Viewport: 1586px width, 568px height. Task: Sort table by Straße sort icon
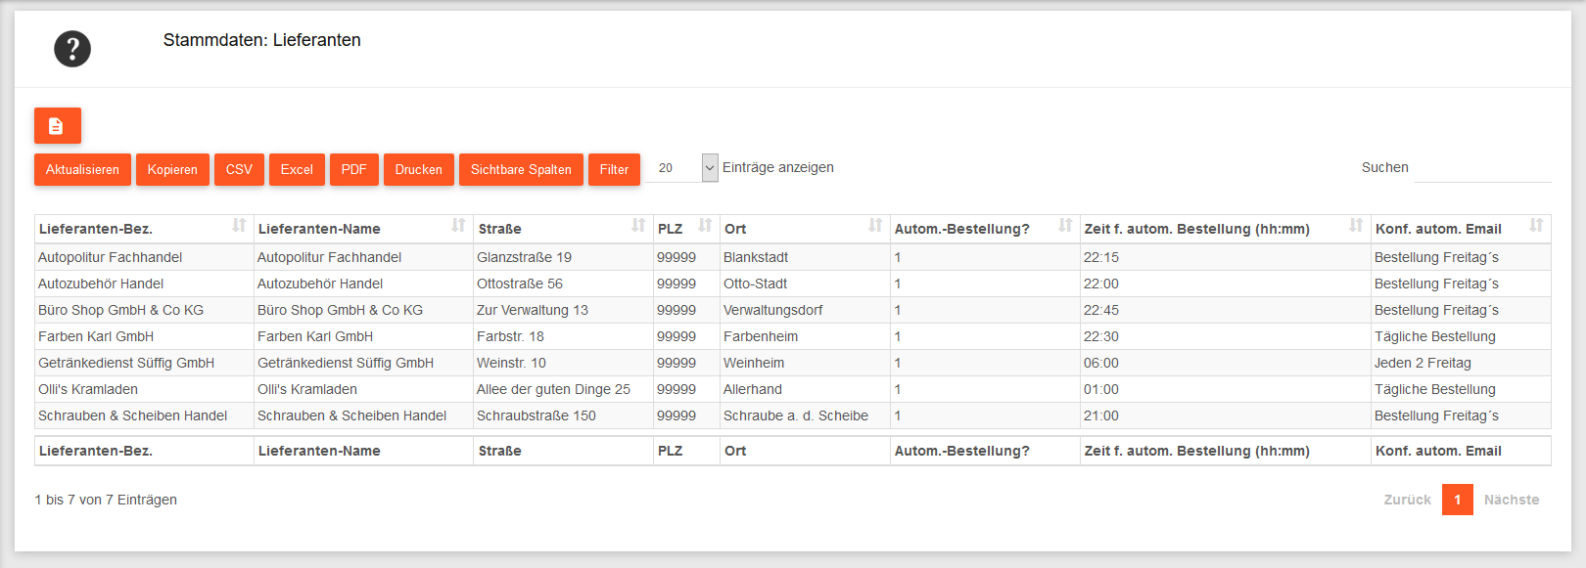[x=638, y=226]
